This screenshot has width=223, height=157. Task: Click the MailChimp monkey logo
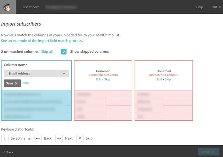(x=8, y=7)
